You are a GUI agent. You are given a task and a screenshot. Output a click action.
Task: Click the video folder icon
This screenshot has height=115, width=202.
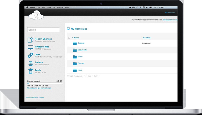pyautogui.click(x=75, y=70)
